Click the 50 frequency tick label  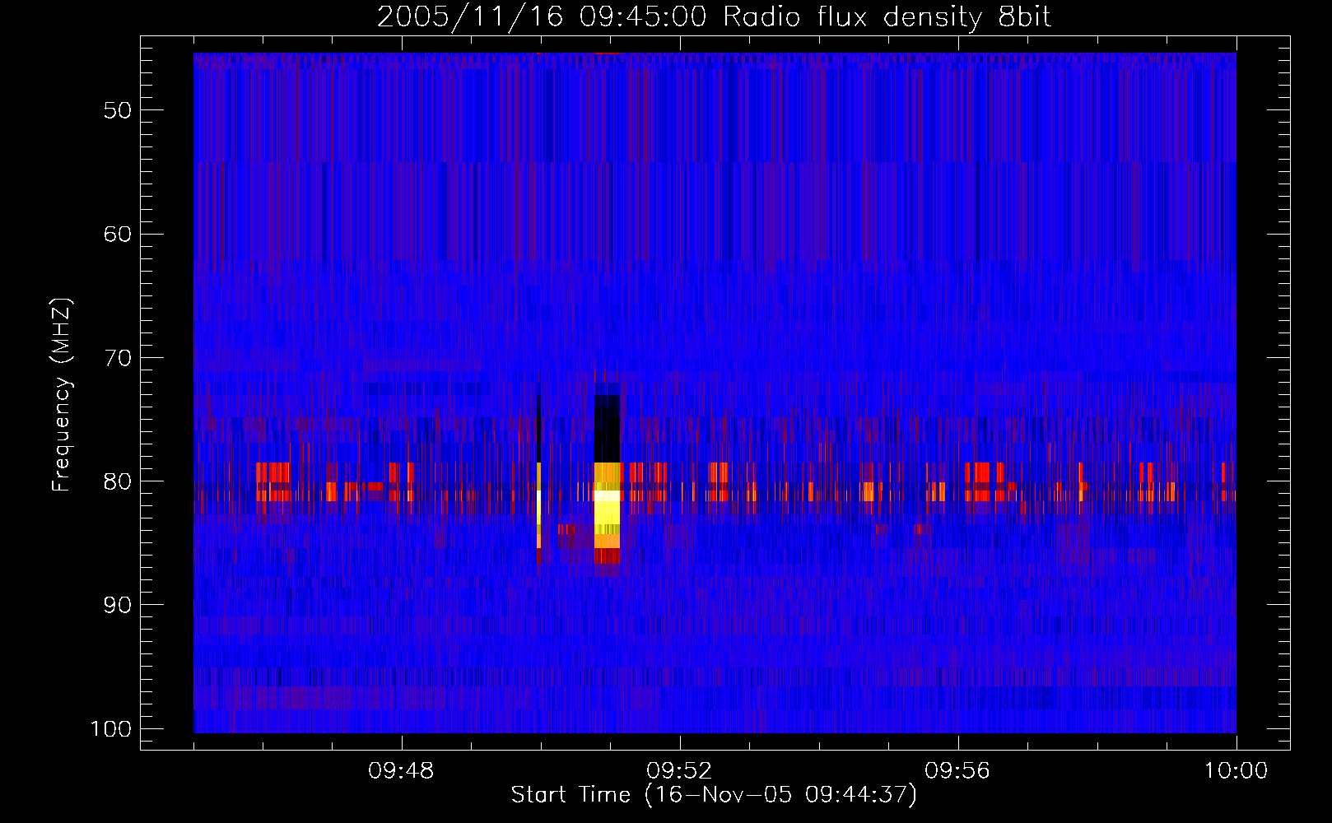tap(118, 110)
